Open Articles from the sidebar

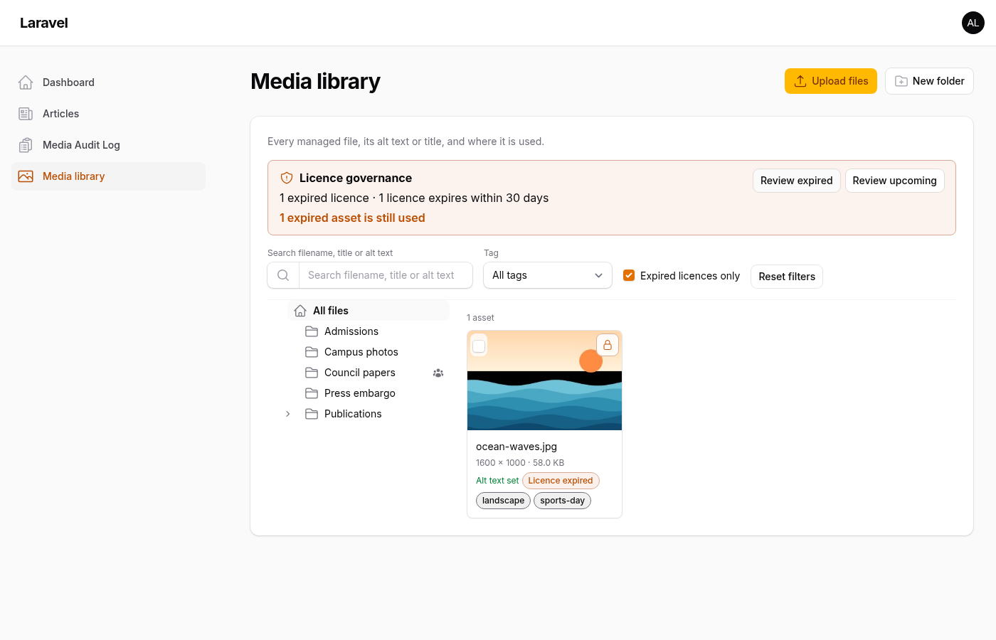(108, 114)
